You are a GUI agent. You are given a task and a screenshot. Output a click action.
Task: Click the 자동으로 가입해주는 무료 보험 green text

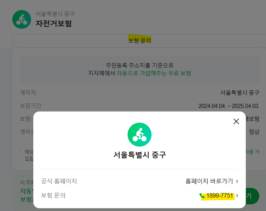coord(154,73)
